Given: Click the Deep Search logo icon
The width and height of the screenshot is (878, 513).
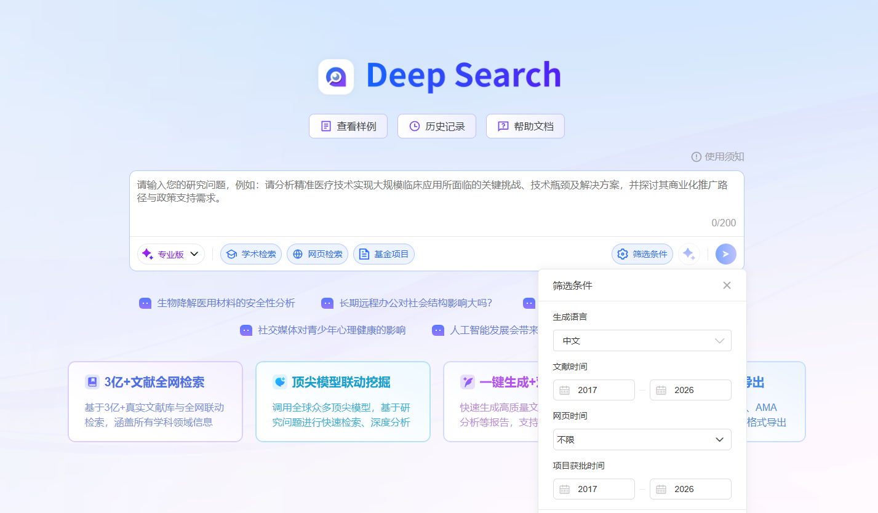Looking at the screenshot, I should [336, 77].
